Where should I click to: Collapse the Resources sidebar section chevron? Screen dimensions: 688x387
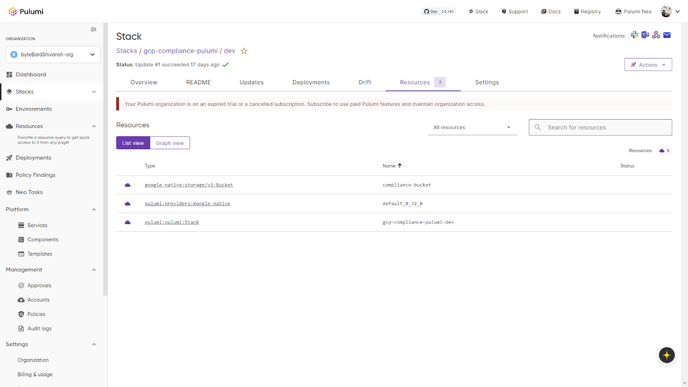pos(94,126)
